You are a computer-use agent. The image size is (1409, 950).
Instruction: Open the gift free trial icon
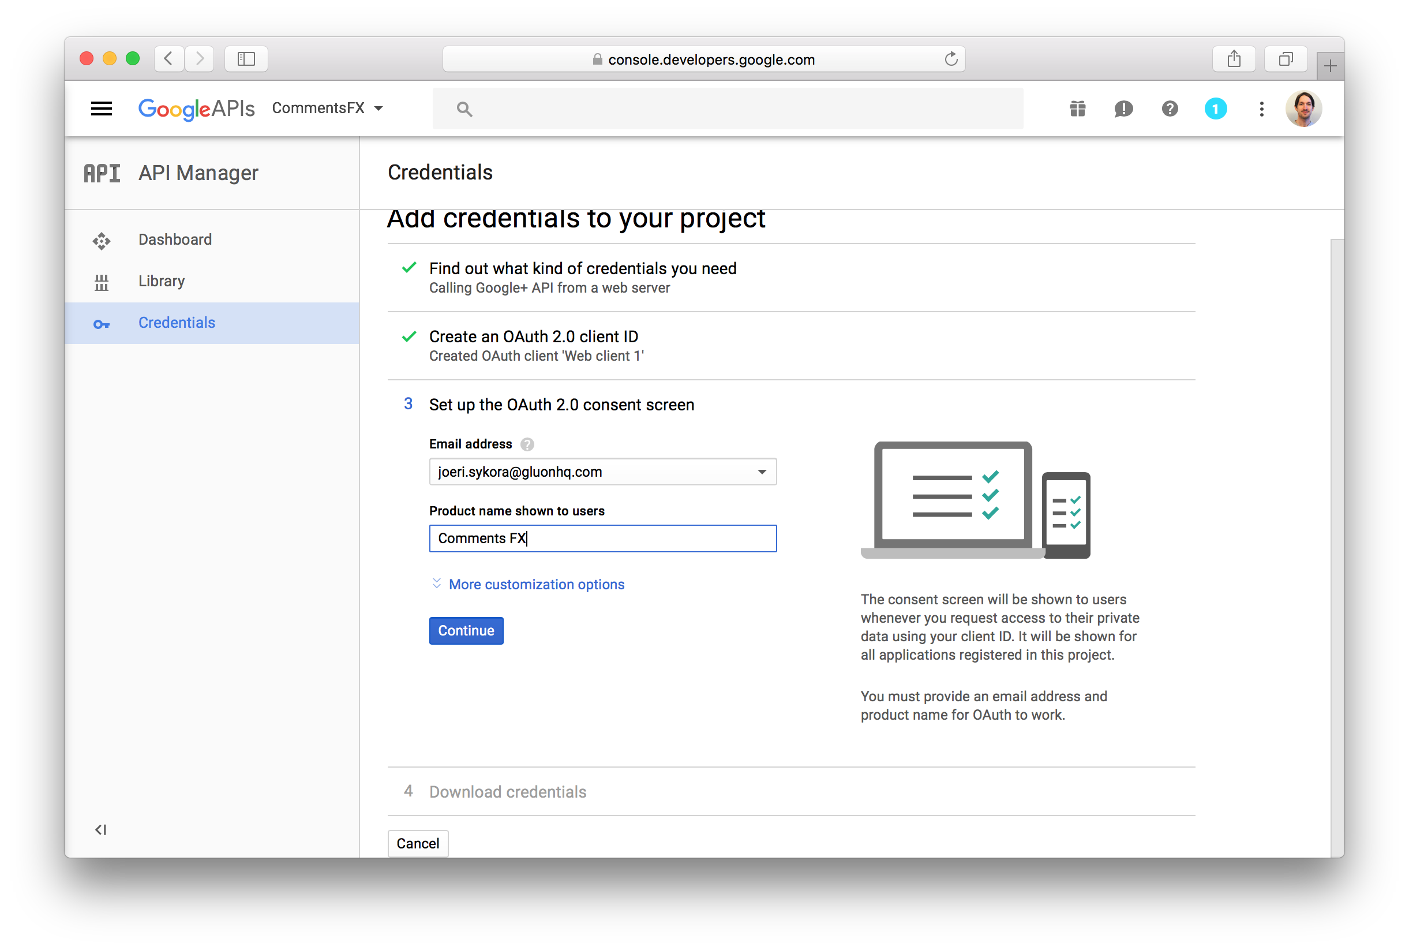[x=1077, y=109]
